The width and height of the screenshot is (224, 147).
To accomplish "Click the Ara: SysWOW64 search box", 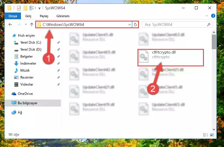I will coord(177,24).
